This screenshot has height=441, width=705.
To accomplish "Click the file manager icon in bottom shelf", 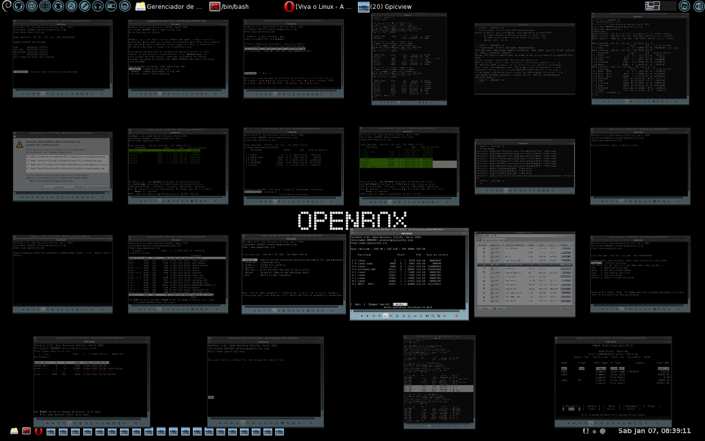I will [x=14, y=431].
